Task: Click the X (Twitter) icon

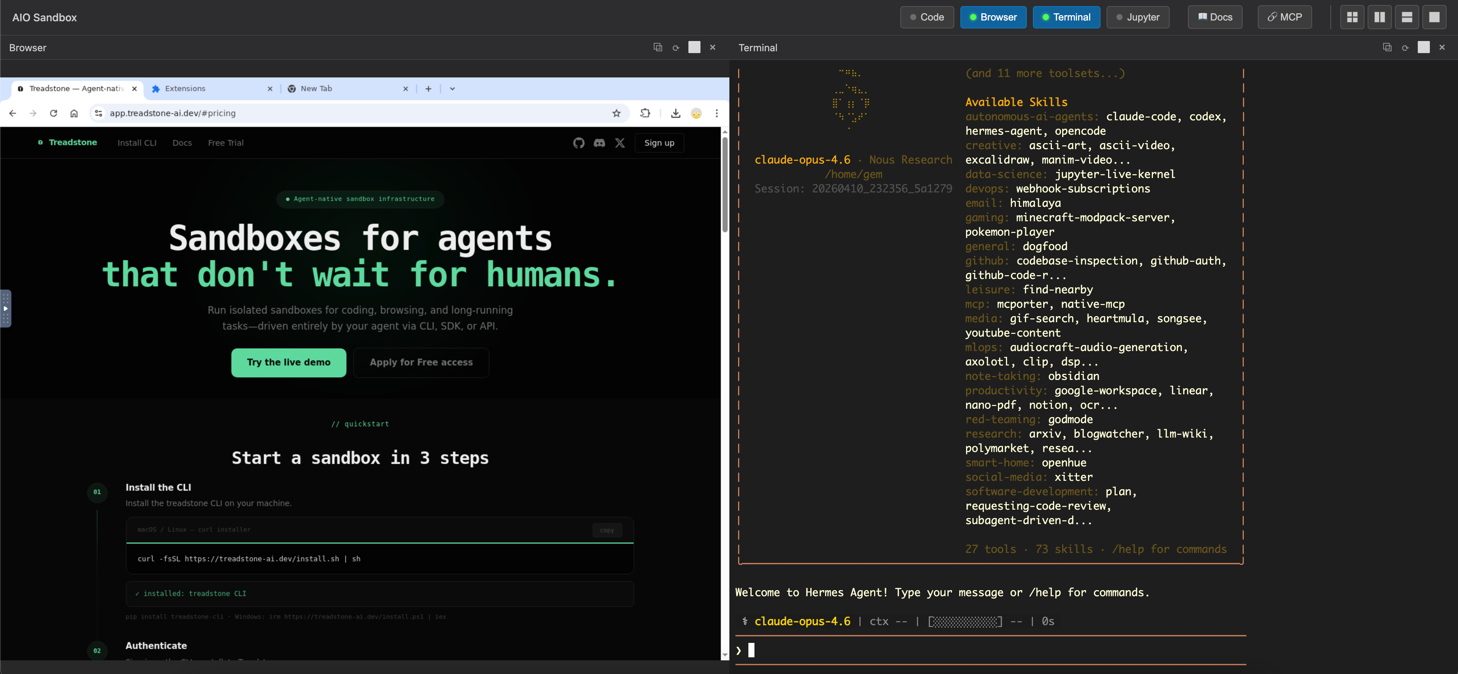Action: click(620, 143)
